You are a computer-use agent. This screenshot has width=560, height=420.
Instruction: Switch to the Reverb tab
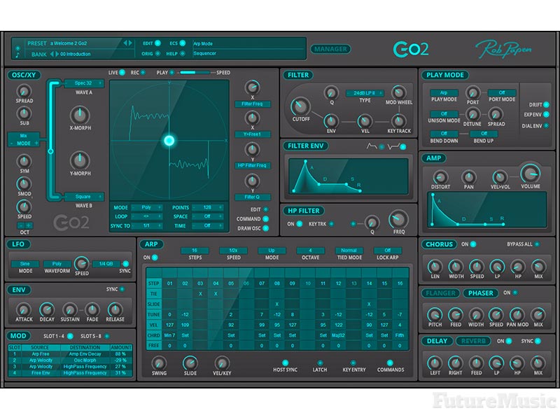(x=473, y=341)
